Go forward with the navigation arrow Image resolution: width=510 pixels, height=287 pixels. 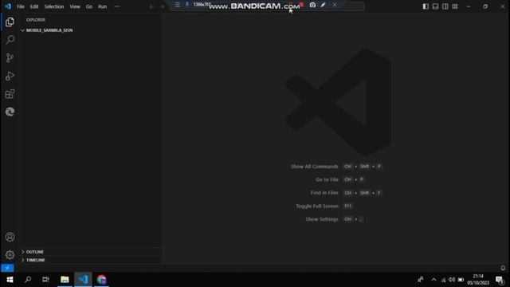coord(162,6)
